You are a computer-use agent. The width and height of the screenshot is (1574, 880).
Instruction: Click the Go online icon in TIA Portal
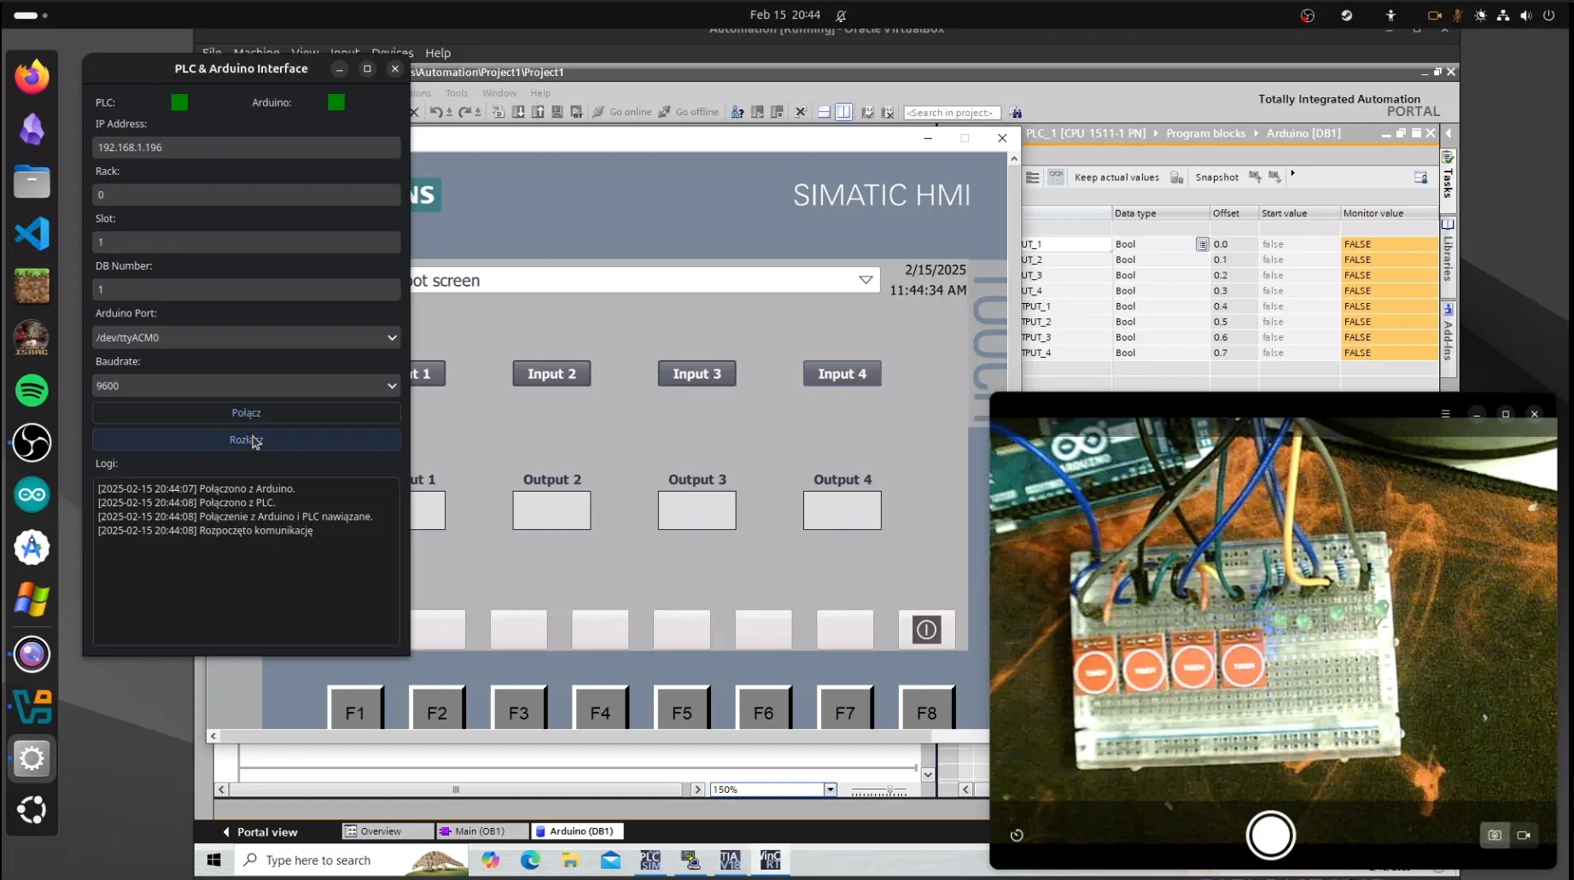(599, 112)
